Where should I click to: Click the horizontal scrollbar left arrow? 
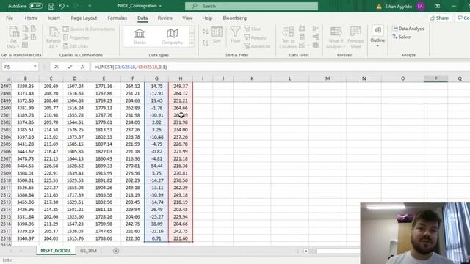click(x=305, y=251)
